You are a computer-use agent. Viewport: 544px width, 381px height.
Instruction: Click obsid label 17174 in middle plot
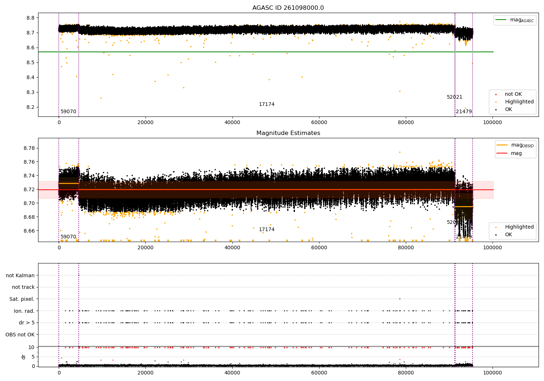click(x=267, y=230)
